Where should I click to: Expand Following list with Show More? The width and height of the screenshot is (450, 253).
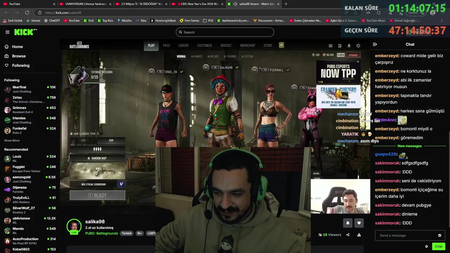click(12, 141)
